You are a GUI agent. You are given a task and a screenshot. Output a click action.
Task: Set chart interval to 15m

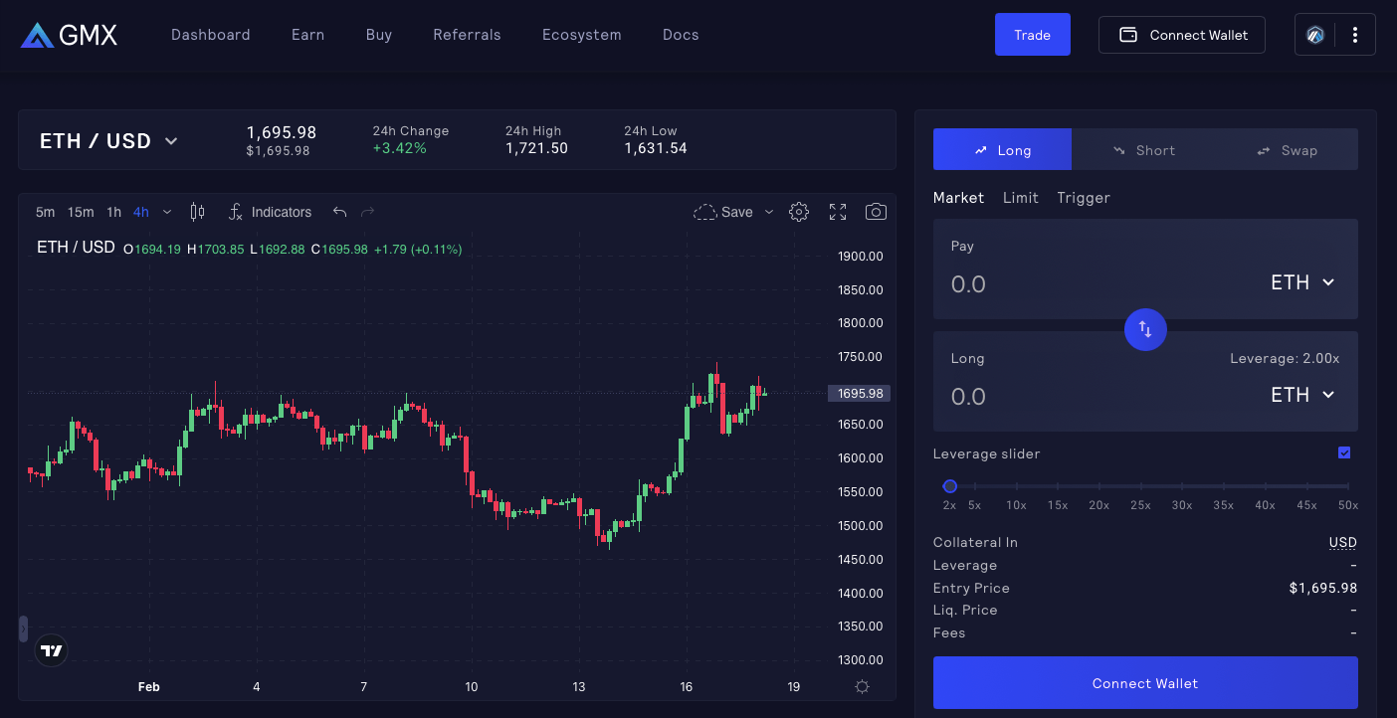pyautogui.click(x=81, y=212)
